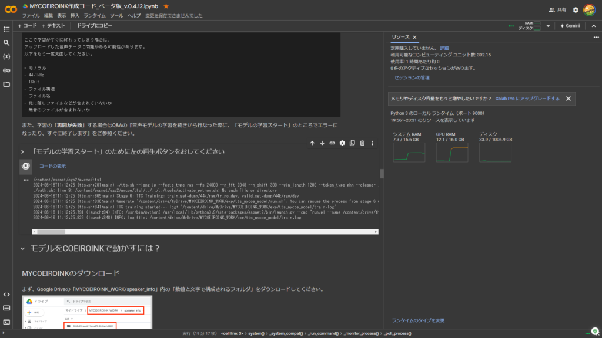Click セッションの管理 link
The image size is (602, 338).
(412, 78)
